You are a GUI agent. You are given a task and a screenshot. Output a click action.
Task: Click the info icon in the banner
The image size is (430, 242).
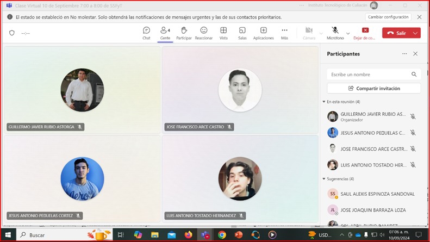(x=10, y=17)
